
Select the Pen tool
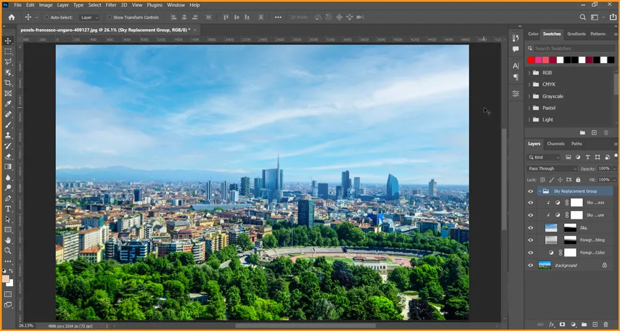(8, 198)
